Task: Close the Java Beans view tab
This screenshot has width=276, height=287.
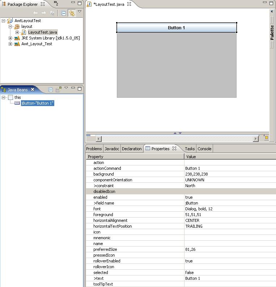Action: click(x=32, y=89)
